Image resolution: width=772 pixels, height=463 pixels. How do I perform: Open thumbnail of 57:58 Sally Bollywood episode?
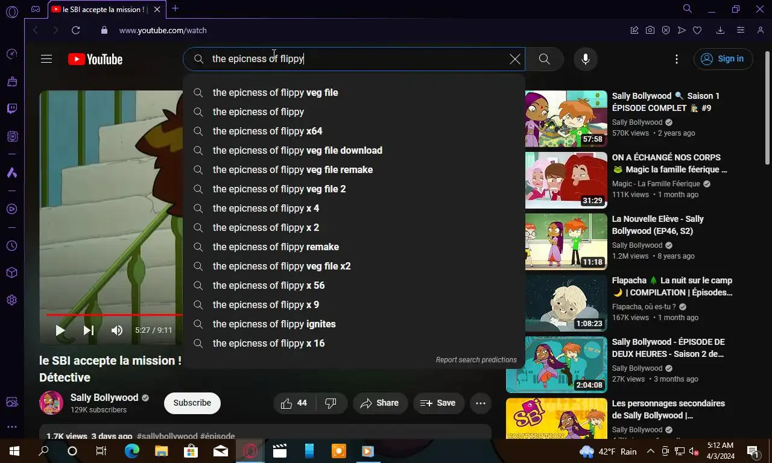566,118
